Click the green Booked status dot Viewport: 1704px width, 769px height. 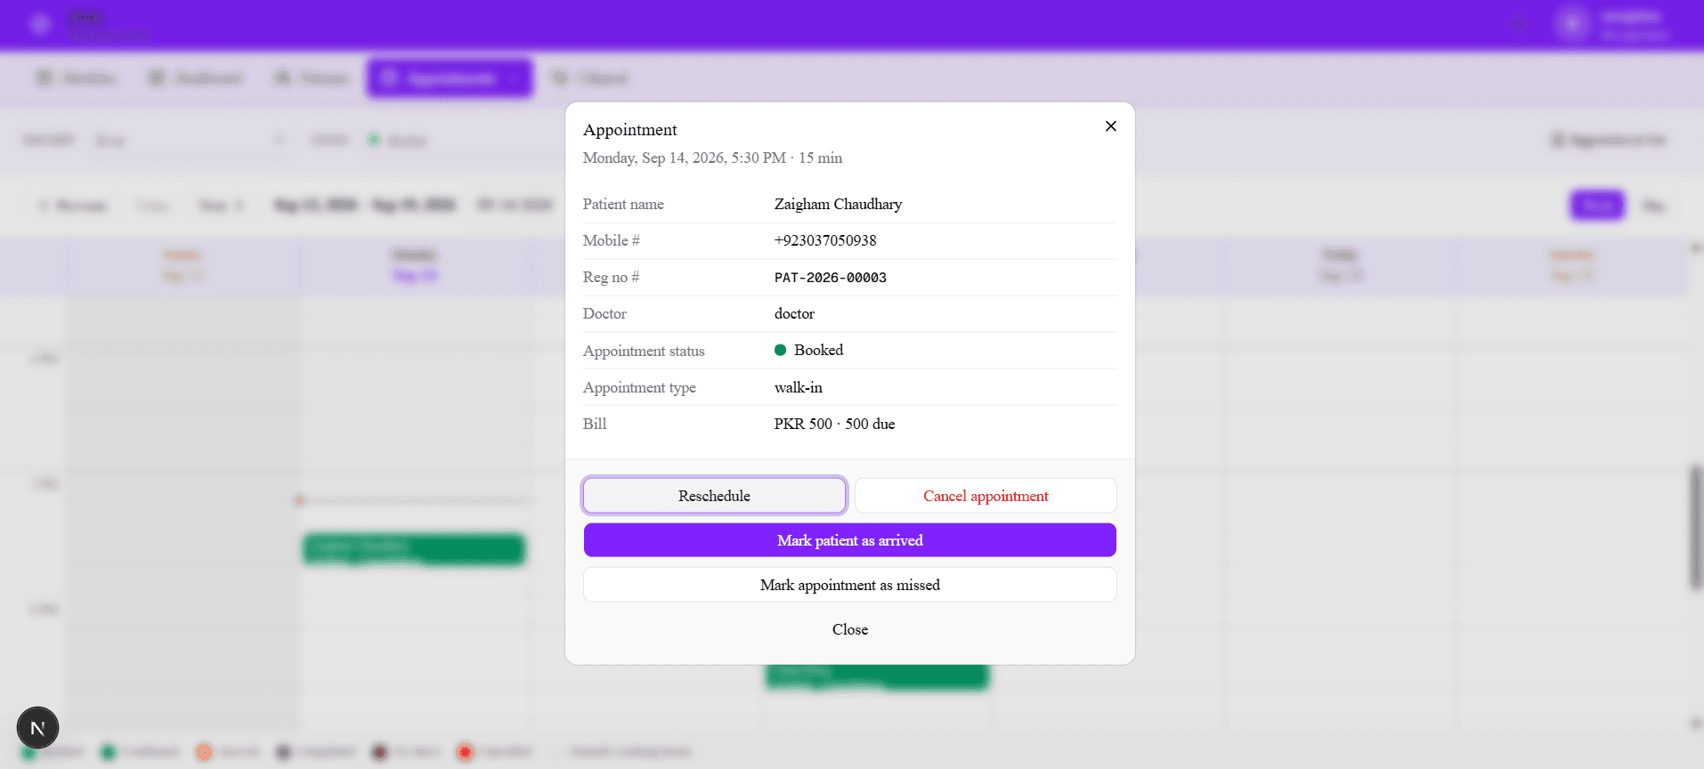(x=780, y=350)
